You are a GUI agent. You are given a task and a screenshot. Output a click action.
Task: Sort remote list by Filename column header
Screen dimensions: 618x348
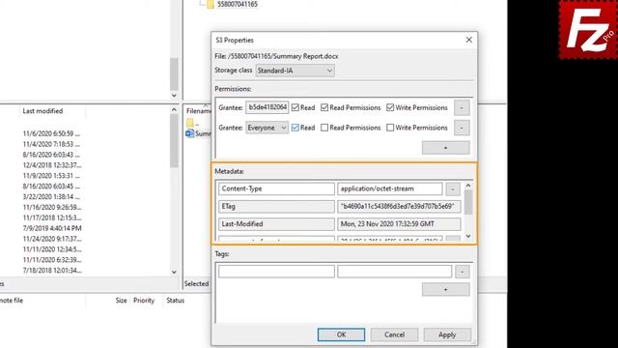tap(198, 111)
